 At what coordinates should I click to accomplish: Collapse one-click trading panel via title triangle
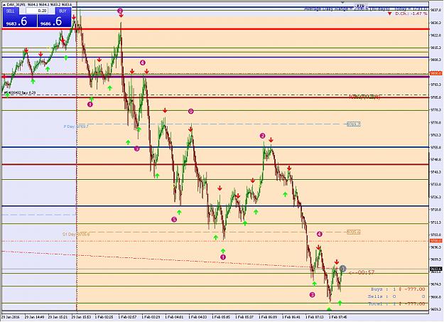click(4, 4)
